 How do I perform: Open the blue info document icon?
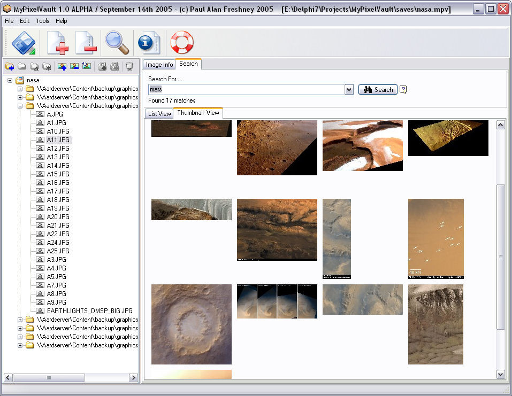148,43
